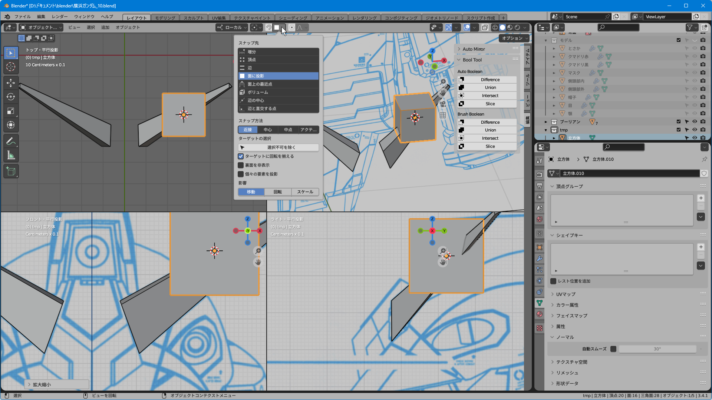
Task: Select the Rotate tool in the toolbar
Action: click(11, 97)
